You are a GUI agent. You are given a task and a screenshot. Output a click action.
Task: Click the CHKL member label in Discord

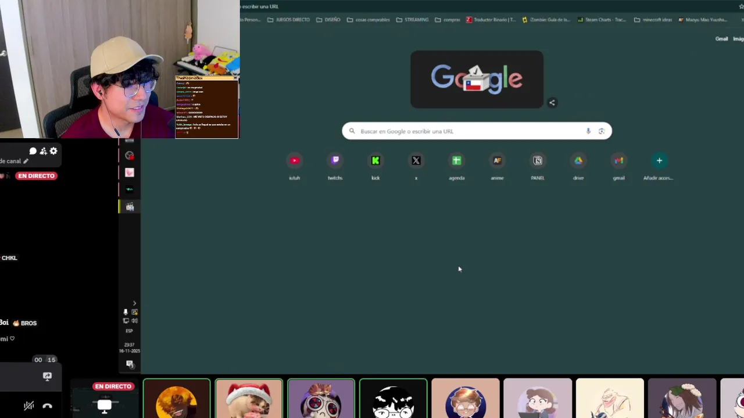click(9, 258)
